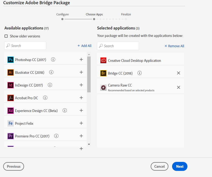Click the InDesign CC (2017) icon

click(10, 85)
